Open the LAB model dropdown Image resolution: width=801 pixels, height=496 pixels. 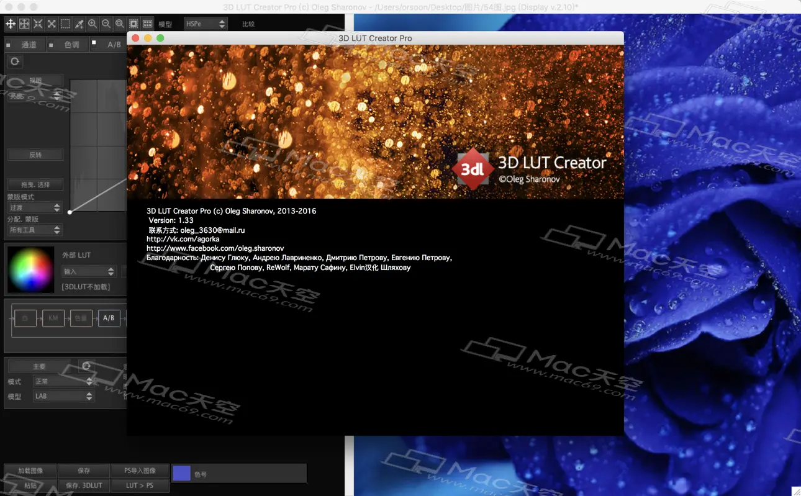click(x=63, y=396)
